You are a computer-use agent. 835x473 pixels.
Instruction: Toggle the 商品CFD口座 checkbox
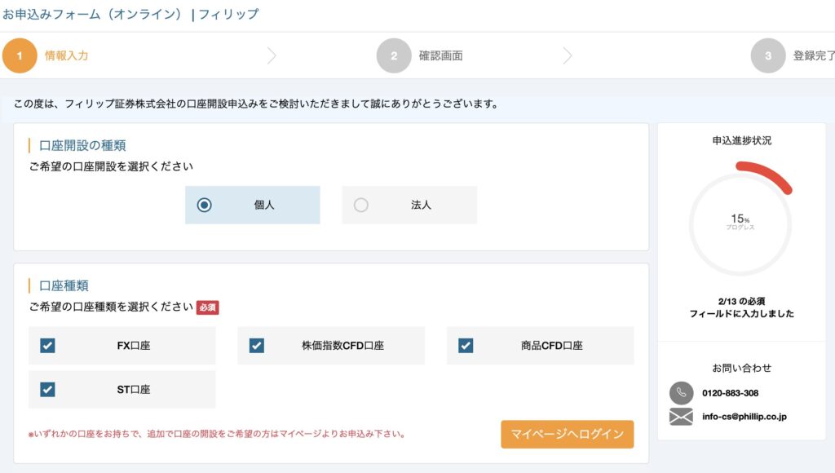pos(466,346)
